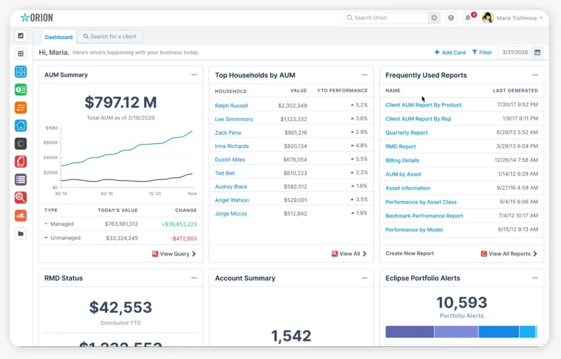Open Asset Information report
561x359 pixels.
408,188
